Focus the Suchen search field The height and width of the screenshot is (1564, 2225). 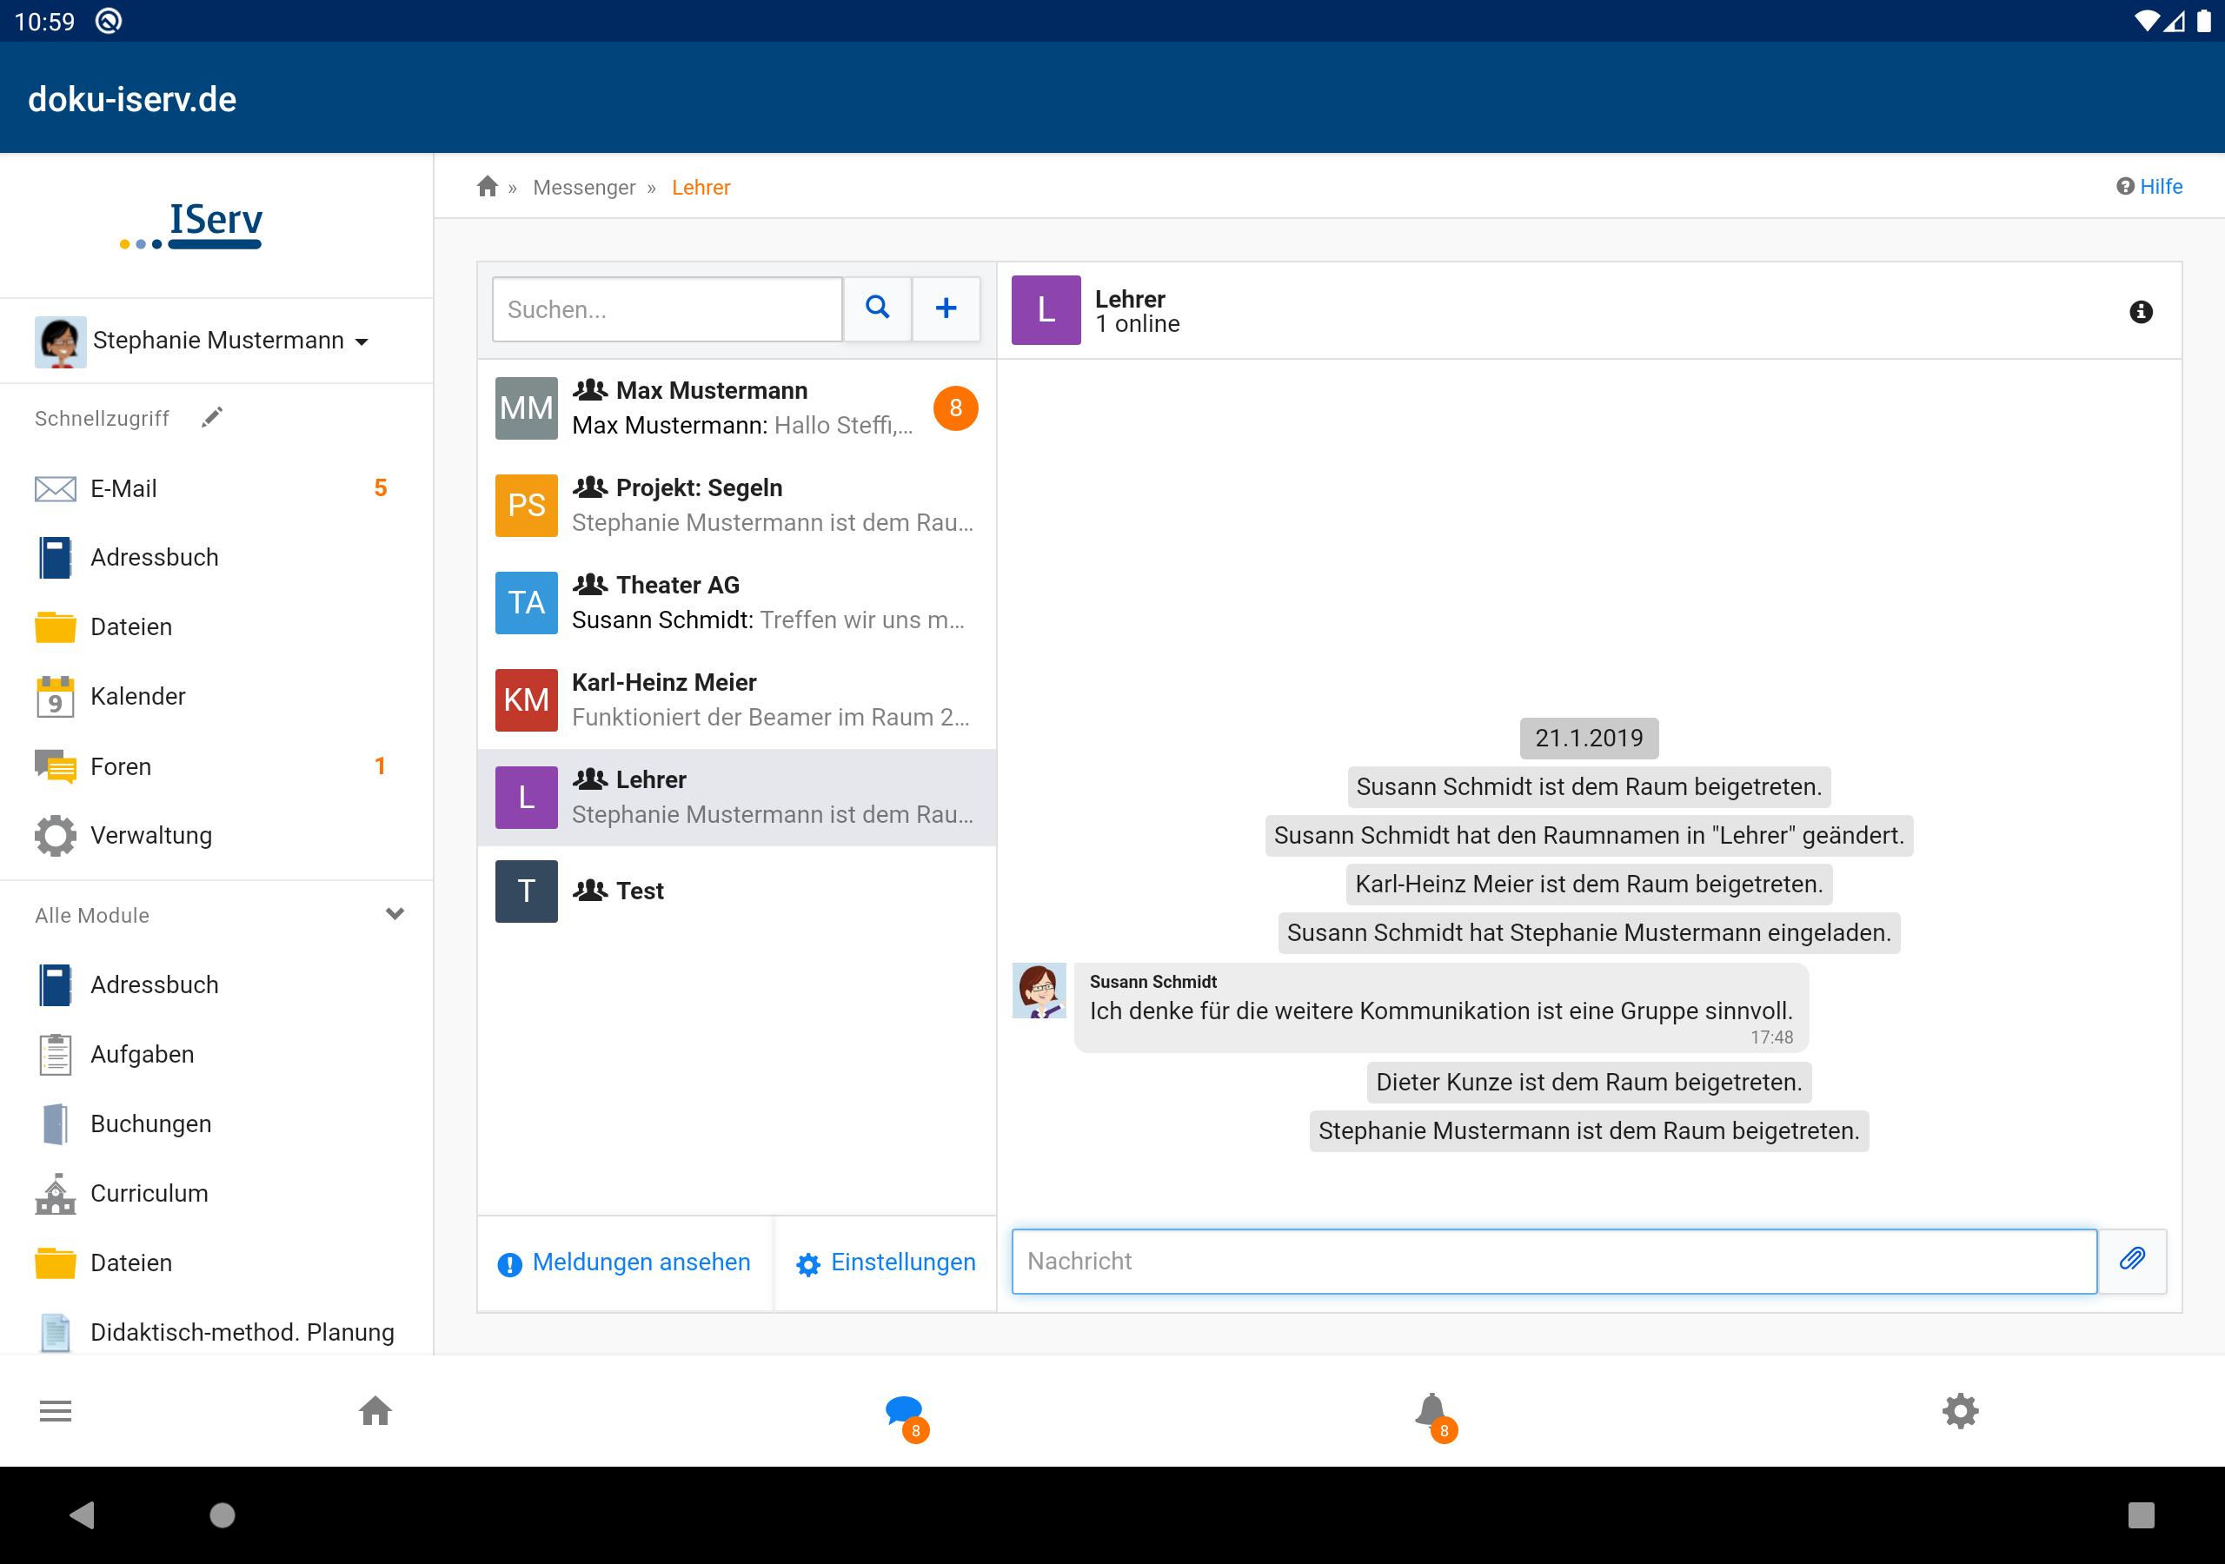coord(667,309)
